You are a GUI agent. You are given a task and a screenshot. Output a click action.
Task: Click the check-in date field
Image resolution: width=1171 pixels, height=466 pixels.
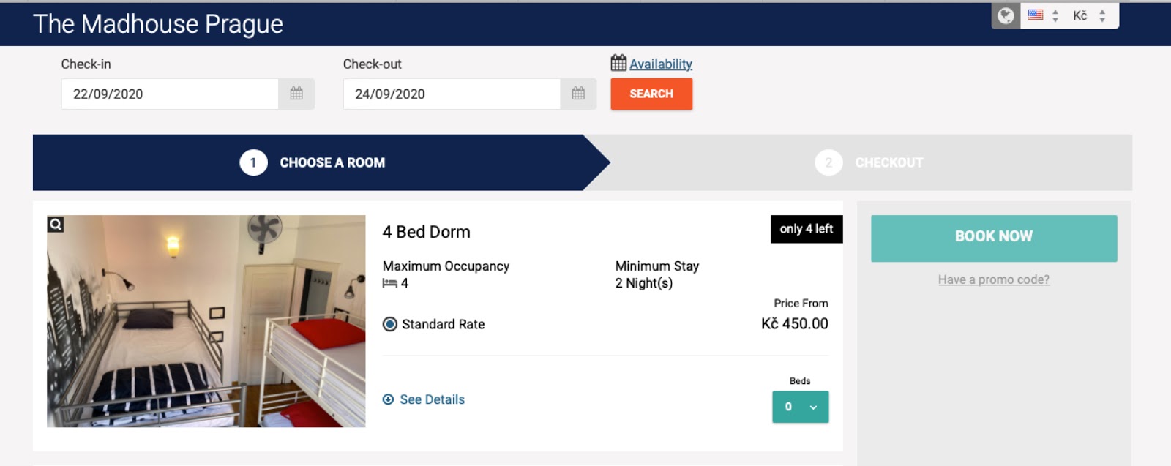[170, 94]
